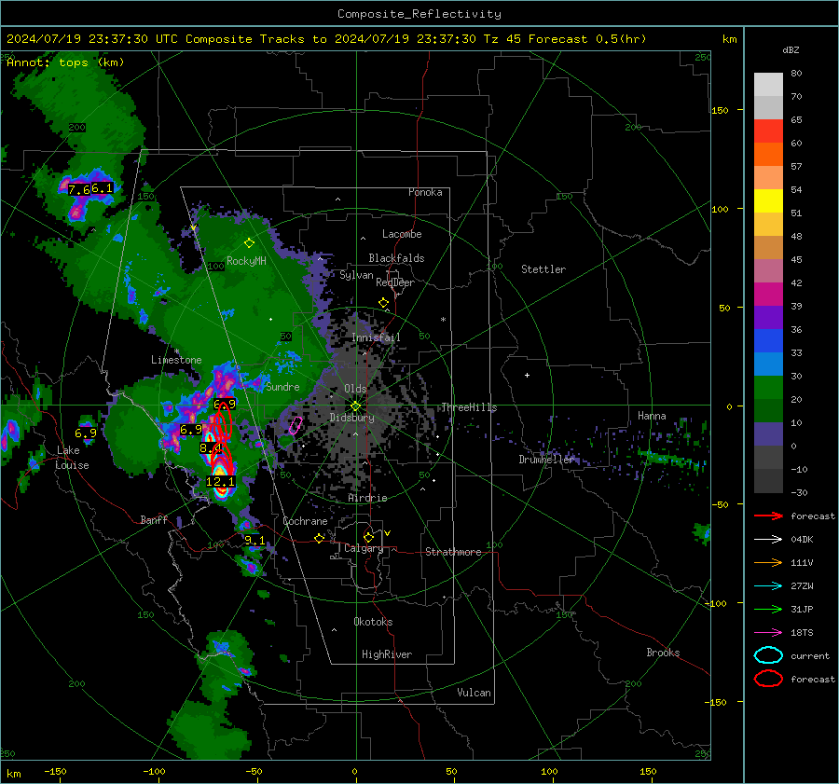Click the Drumheller label
Viewport: 839px width, 784px height.
[x=547, y=460]
